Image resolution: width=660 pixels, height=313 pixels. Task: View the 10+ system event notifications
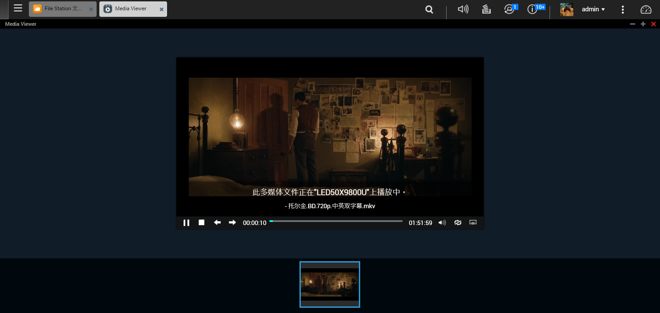[532, 9]
